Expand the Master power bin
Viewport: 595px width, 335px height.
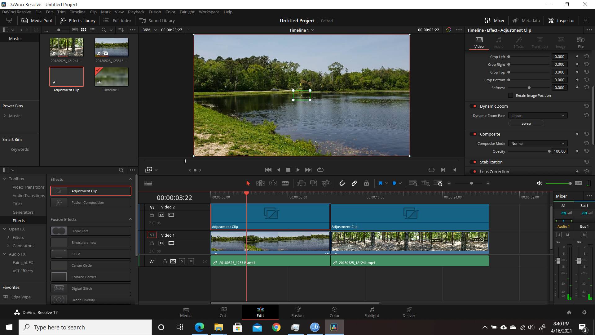click(5, 116)
